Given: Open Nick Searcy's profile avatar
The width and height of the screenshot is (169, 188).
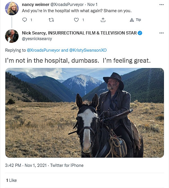Looking at the screenshot, I should click(12, 36).
